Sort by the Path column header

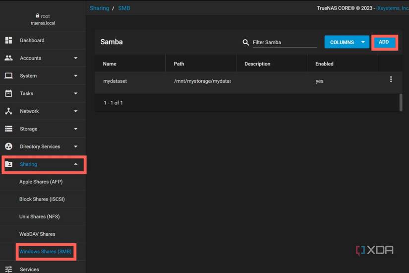click(x=179, y=64)
